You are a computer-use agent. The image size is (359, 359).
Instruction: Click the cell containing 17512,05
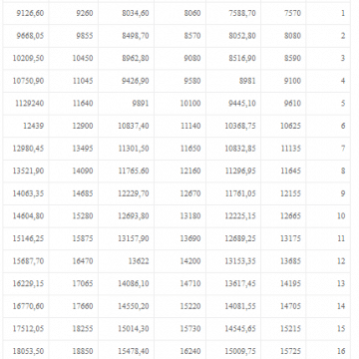(x=26, y=329)
